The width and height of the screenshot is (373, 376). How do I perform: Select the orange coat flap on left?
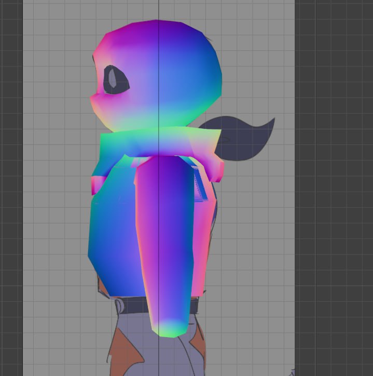coord(125,354)
